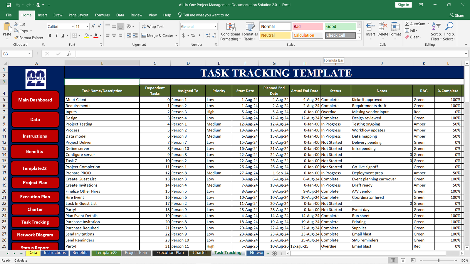Toggle middle vertical alignment
Screen dimensions: 470x264
click(114, 26)
